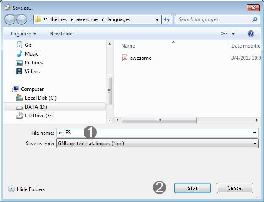Click the Back navigation arrow button
The image size is (264, 202).
[10, 19]
